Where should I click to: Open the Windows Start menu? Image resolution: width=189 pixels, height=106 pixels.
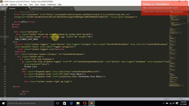pyautogui.click(x=3, y=103)
